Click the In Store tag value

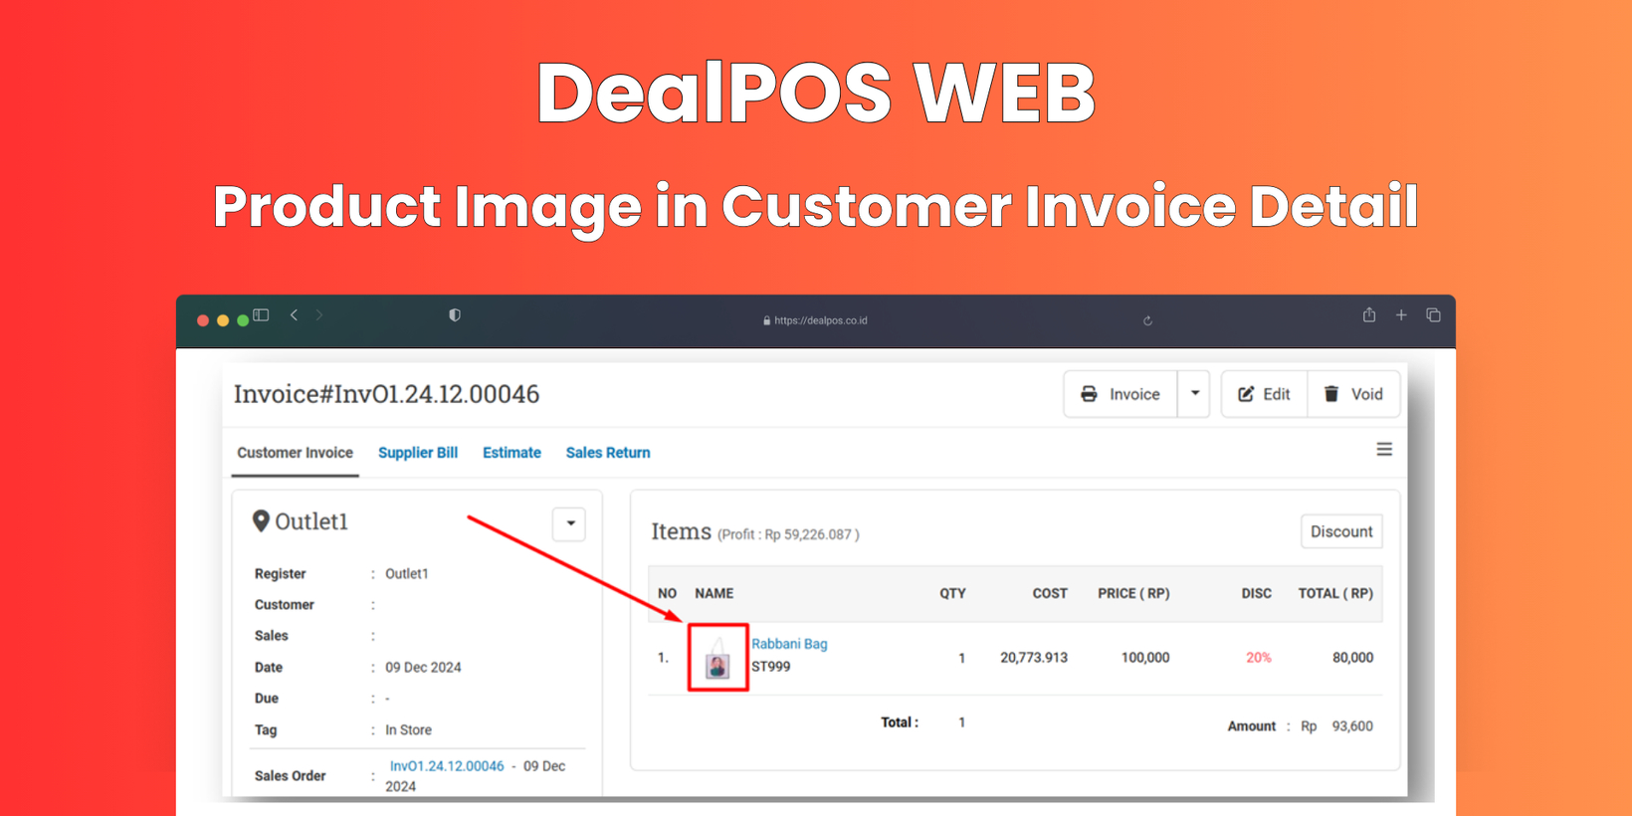408,730
